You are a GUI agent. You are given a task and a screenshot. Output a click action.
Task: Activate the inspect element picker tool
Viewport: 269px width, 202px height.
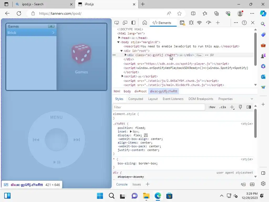[117, 23]
